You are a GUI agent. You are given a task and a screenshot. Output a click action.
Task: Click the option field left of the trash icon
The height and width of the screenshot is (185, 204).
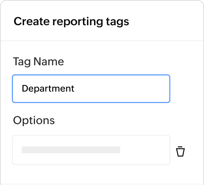pos(91,150)
